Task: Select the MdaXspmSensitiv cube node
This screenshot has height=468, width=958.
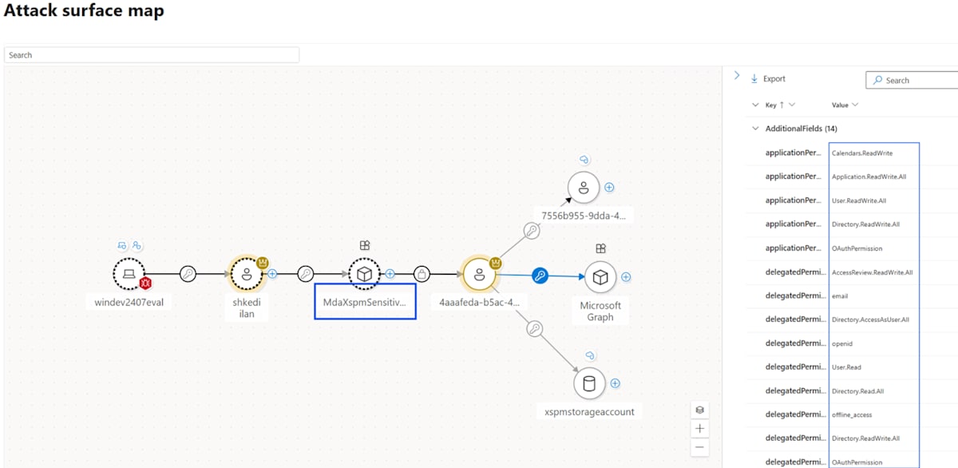Action: (365, 274)
